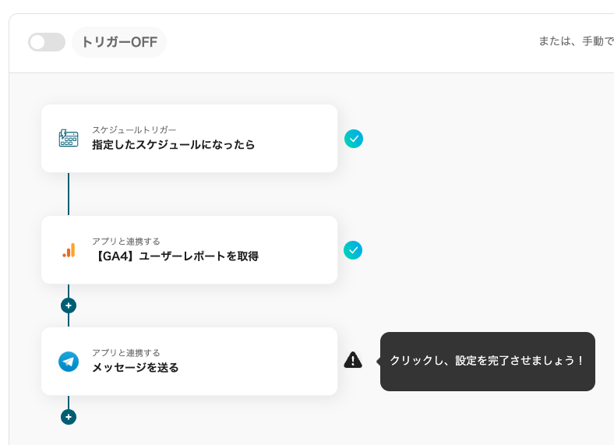Click the checkmark beside the schedule trigger
The image size is (614, 445).
[x=354, y=139]
